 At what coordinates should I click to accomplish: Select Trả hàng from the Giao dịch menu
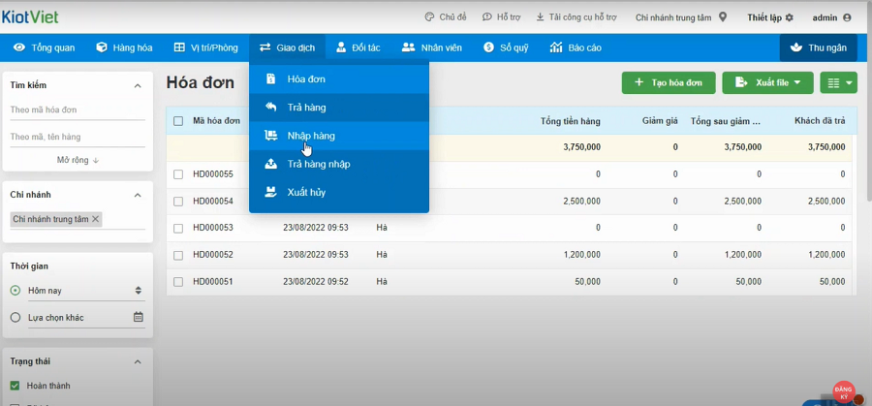click(339, 108)
